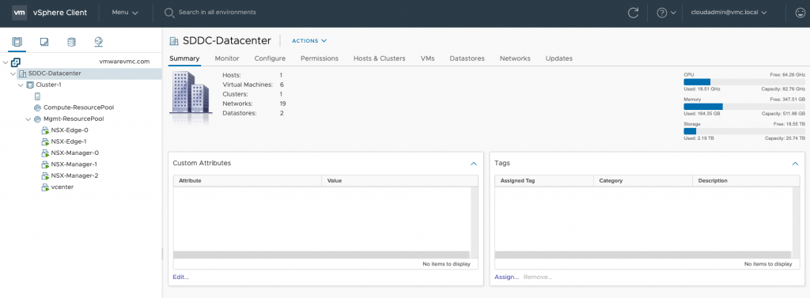Click the Custom Attributes horizontal scrollbar
The height and width of the screenshot is (298, 810).
pyautogui.click(x=321, y=255)
